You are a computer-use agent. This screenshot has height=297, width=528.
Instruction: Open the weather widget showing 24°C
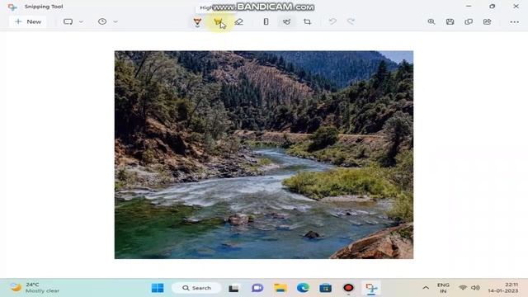[35, 288]
